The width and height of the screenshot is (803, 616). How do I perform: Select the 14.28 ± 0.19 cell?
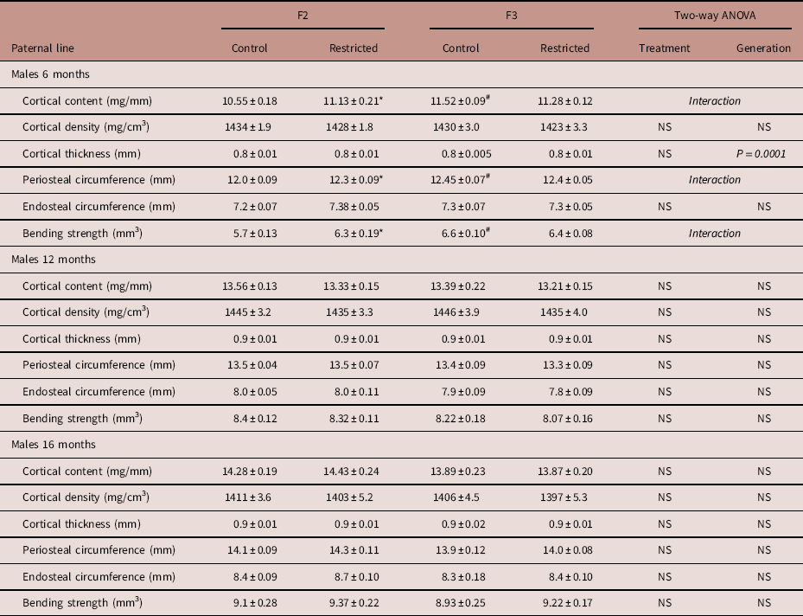pos(249,471)
